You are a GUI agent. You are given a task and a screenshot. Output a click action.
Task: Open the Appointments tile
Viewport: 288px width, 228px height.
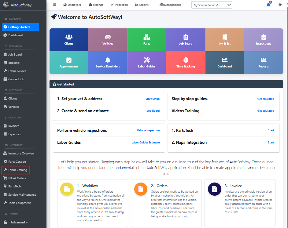pyautogui.click(x=69, y=63)
